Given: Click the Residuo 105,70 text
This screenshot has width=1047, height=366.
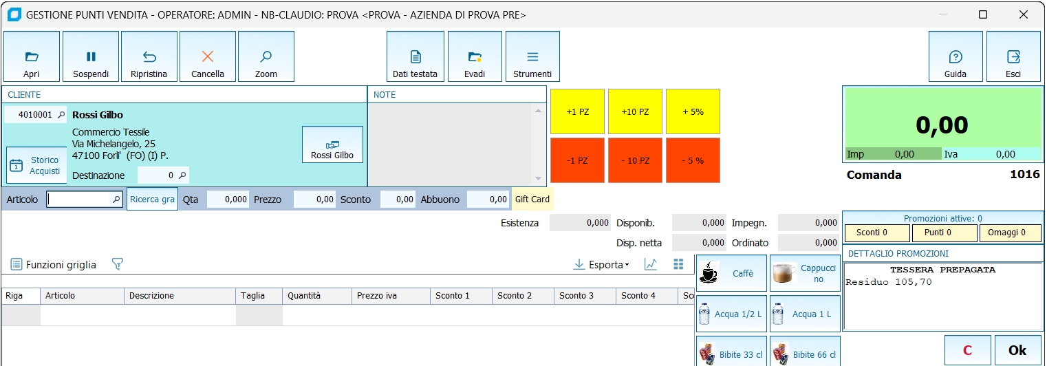Looking at the screenshot, I should tap(889, 282).
